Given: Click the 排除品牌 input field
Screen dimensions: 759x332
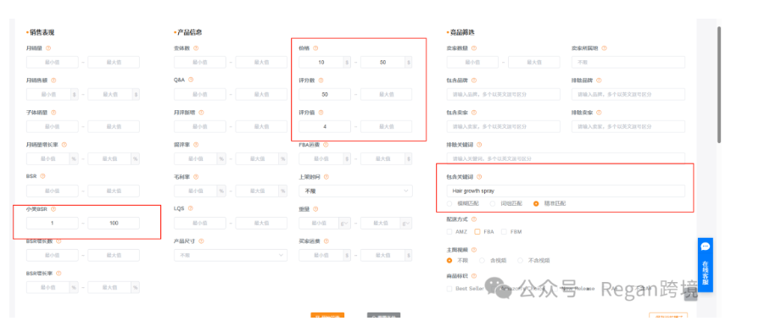Looking at the screenshot, I should pos(628,94).
